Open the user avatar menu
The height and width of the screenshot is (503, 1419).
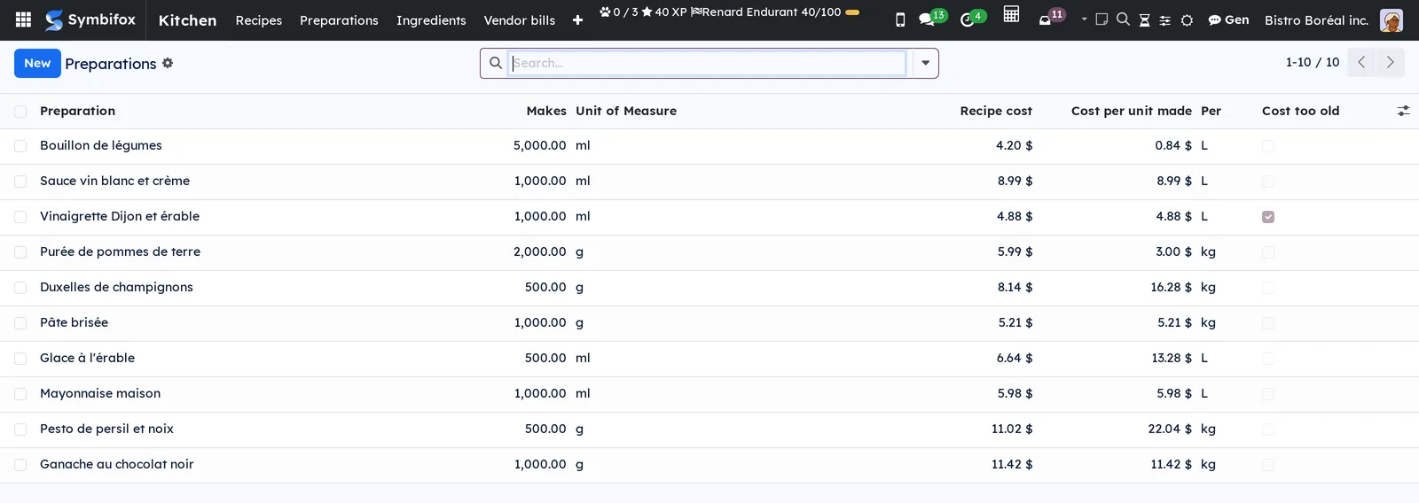pos(1392,20)
